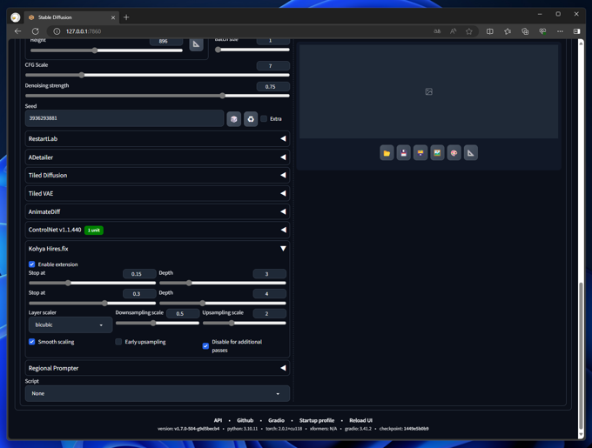Viewport: 592px width, 448px height.
Task: Open the Layer scaler bicubic dropdown
Action: coord(71,324)
